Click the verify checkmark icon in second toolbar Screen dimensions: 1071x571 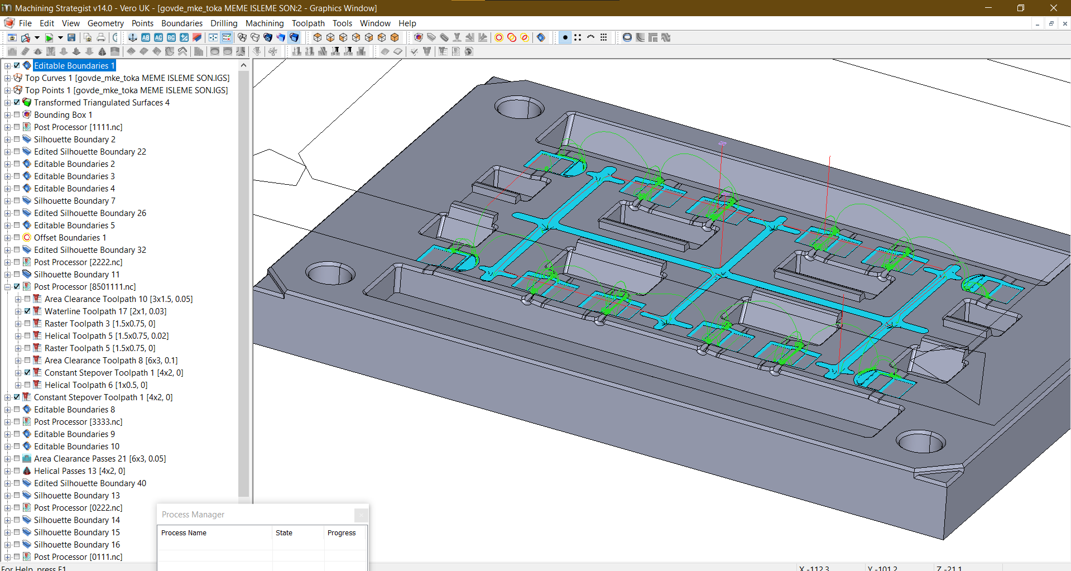point(414,51)
